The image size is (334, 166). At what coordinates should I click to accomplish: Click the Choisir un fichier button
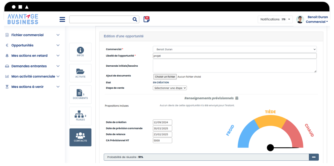click(165, 76)
